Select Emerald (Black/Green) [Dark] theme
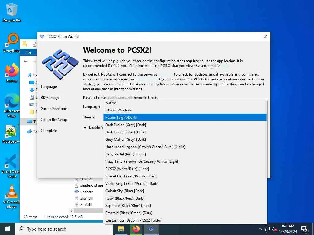314x235 pixels. pyautogui.click(x=185, y=213)
